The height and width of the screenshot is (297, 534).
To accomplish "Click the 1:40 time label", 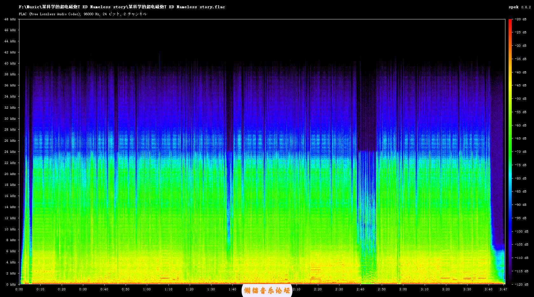I will (x=232, y=289).
